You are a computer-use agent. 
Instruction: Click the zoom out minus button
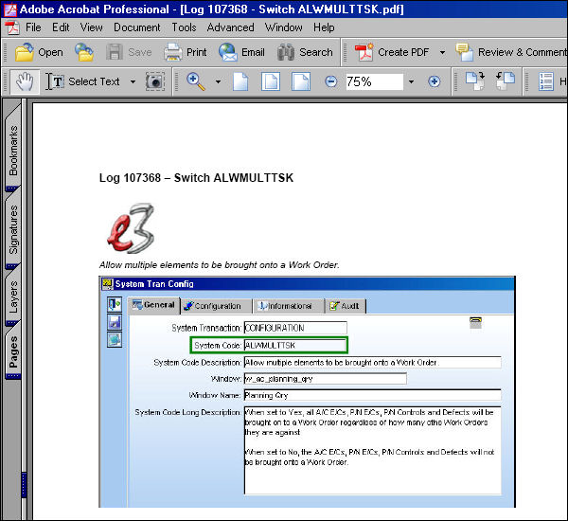pos(330,81)
